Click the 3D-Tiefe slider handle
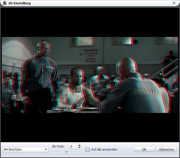 [x=66, y=153]
